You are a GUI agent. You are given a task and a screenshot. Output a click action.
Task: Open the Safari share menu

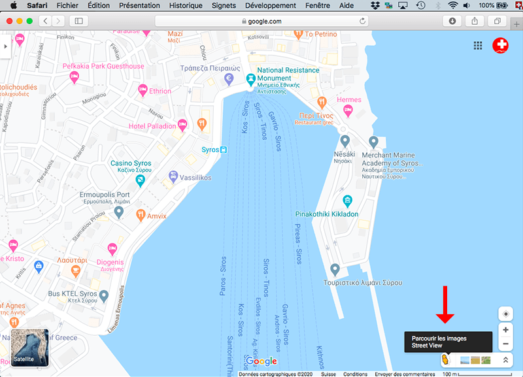pos(475,21)
